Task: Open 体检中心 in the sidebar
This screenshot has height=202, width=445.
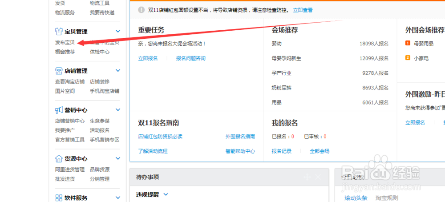Action: [100, 52]
